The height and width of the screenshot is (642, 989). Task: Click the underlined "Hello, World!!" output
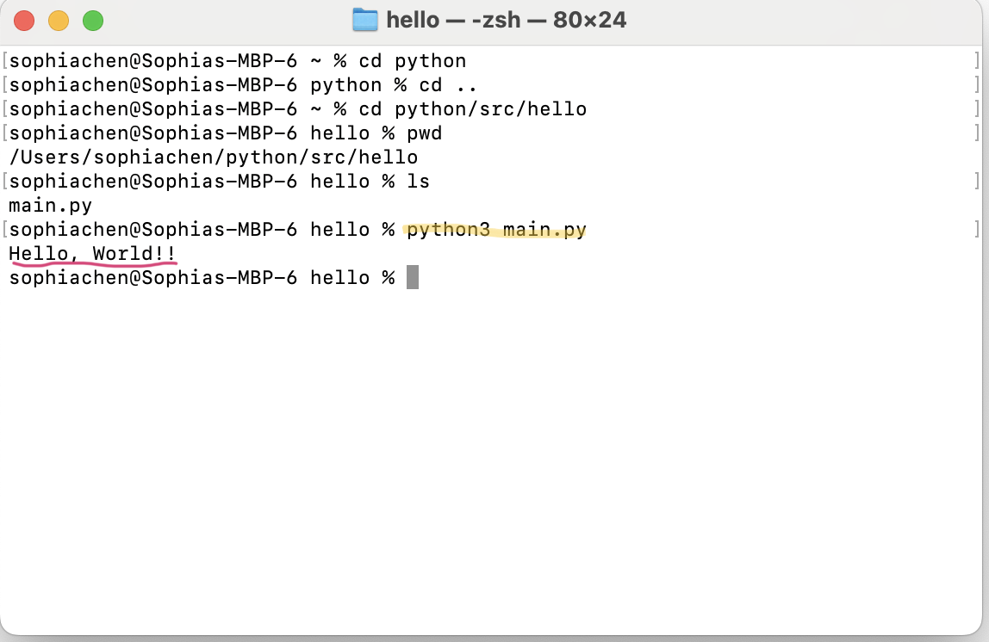pyautogui.click(x=93, y=254)
